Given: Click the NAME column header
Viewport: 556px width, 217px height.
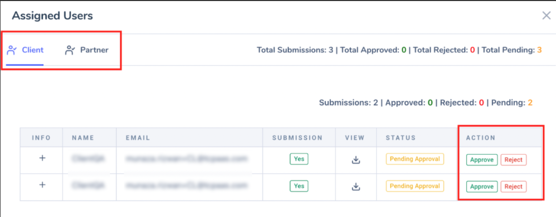Looking at the screenshot, I should [83, 138].
